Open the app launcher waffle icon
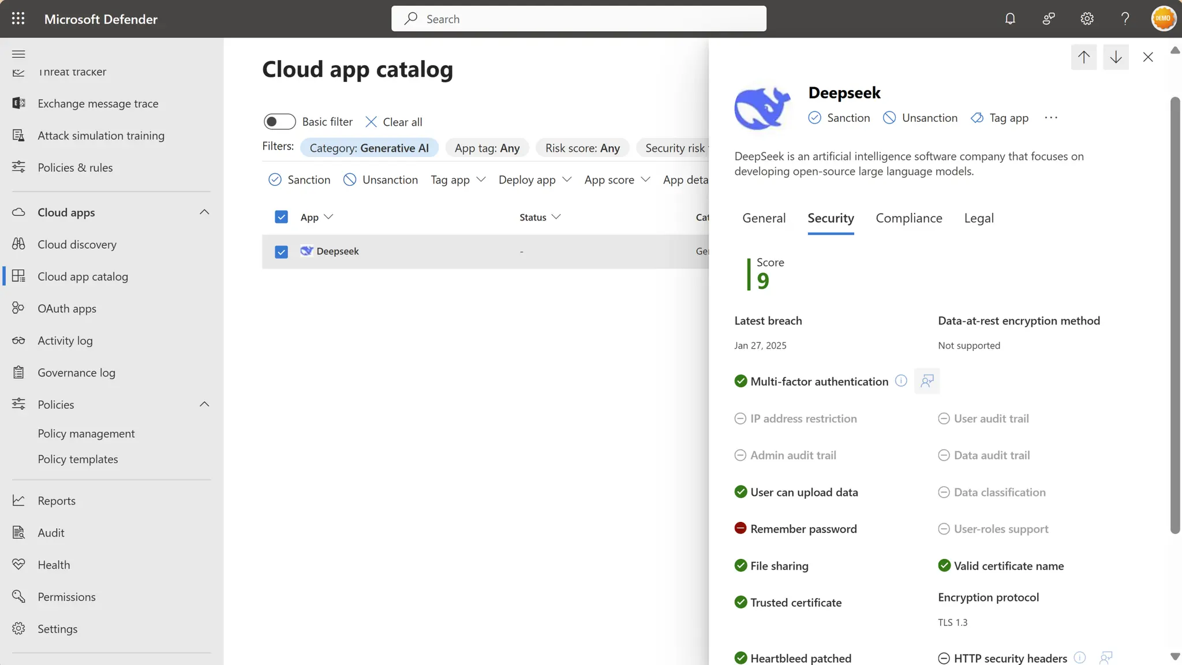This screenshot has height=665, width=1182. [x=18, y=18]
